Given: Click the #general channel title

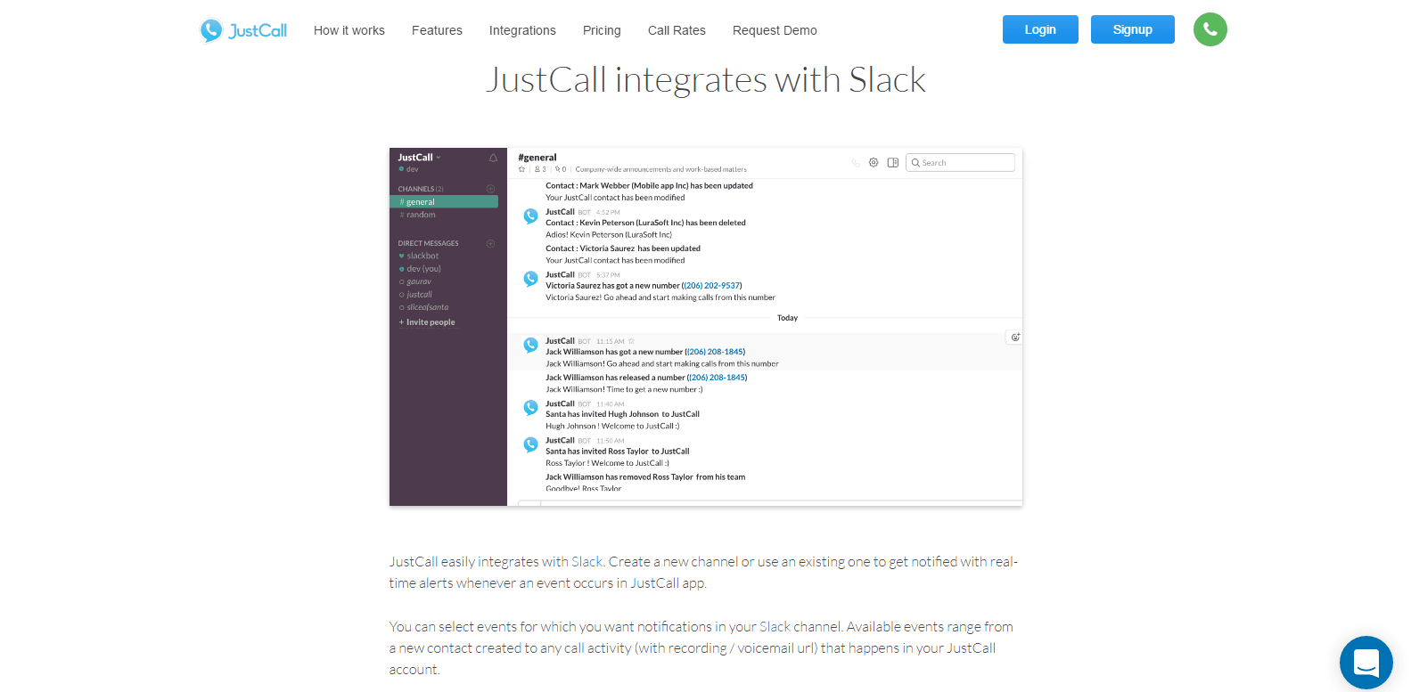Looking at the screenshot, I should (537, 158).
